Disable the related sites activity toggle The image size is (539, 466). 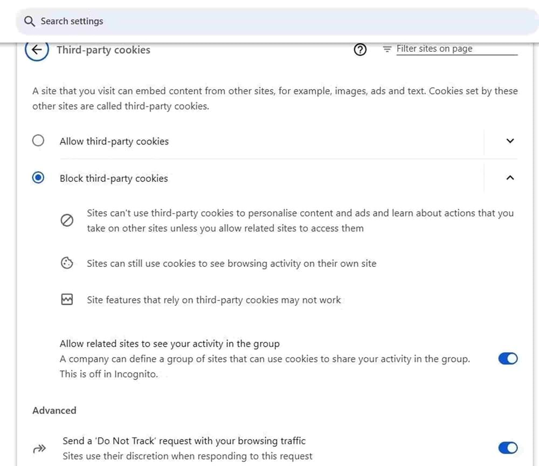[508, 359]
